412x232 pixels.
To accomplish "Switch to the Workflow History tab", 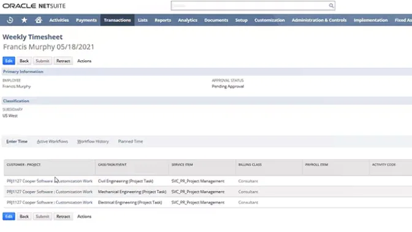I will point(93,142).
